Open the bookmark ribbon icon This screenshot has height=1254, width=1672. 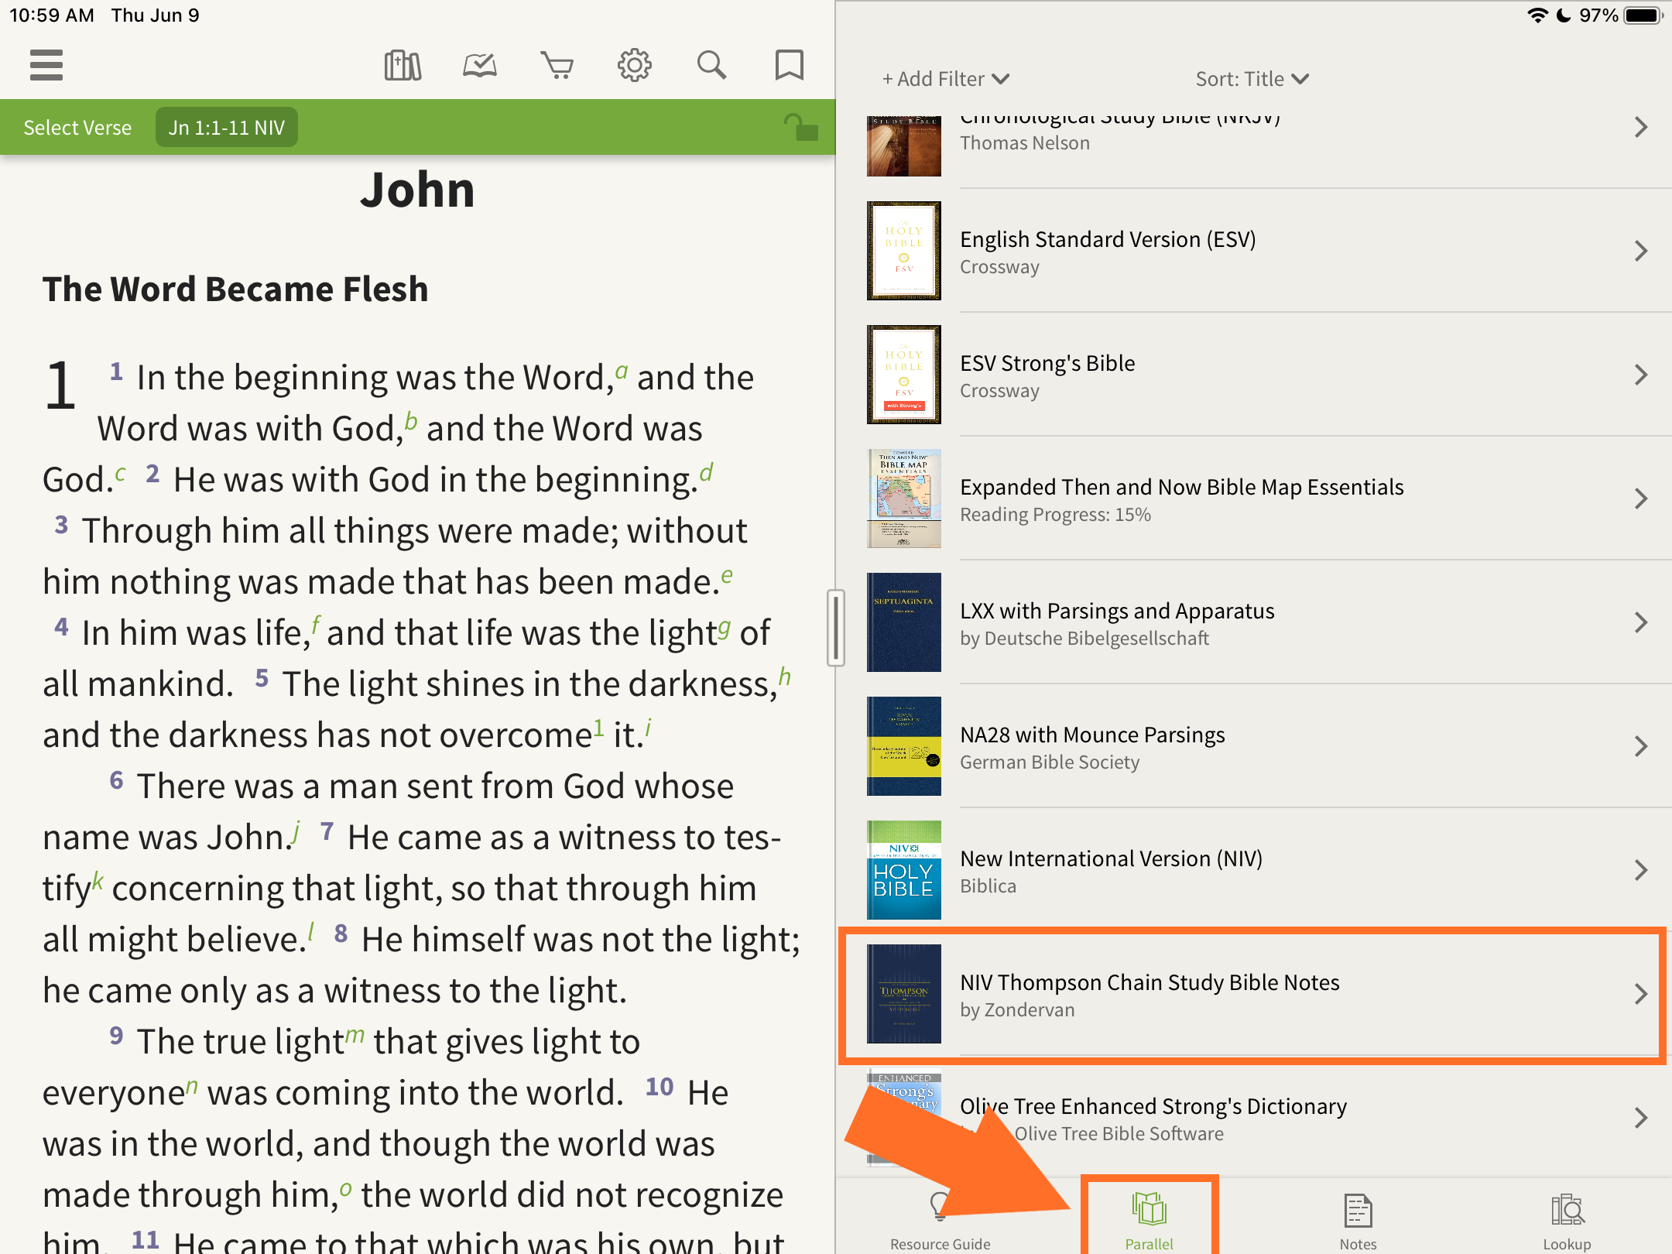[790, 65]
